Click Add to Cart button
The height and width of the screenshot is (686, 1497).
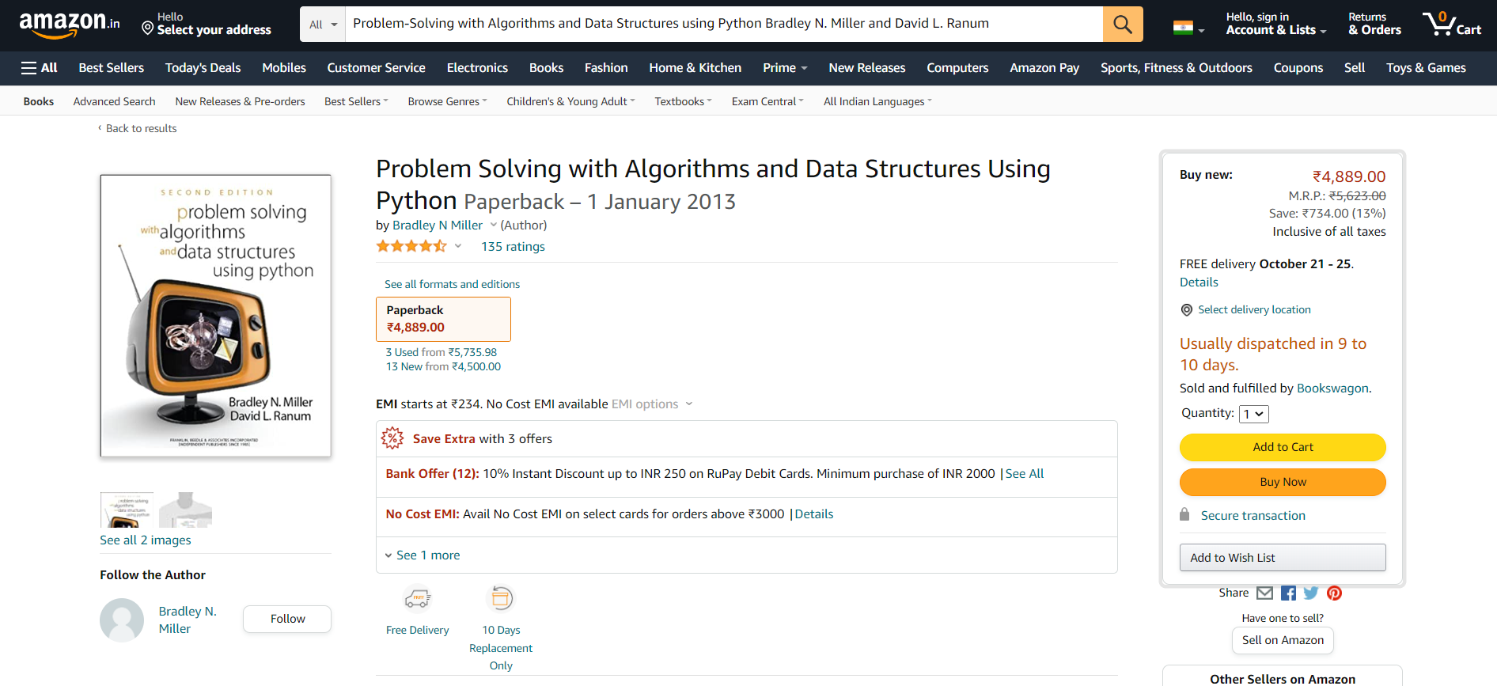click(1283, 447)
